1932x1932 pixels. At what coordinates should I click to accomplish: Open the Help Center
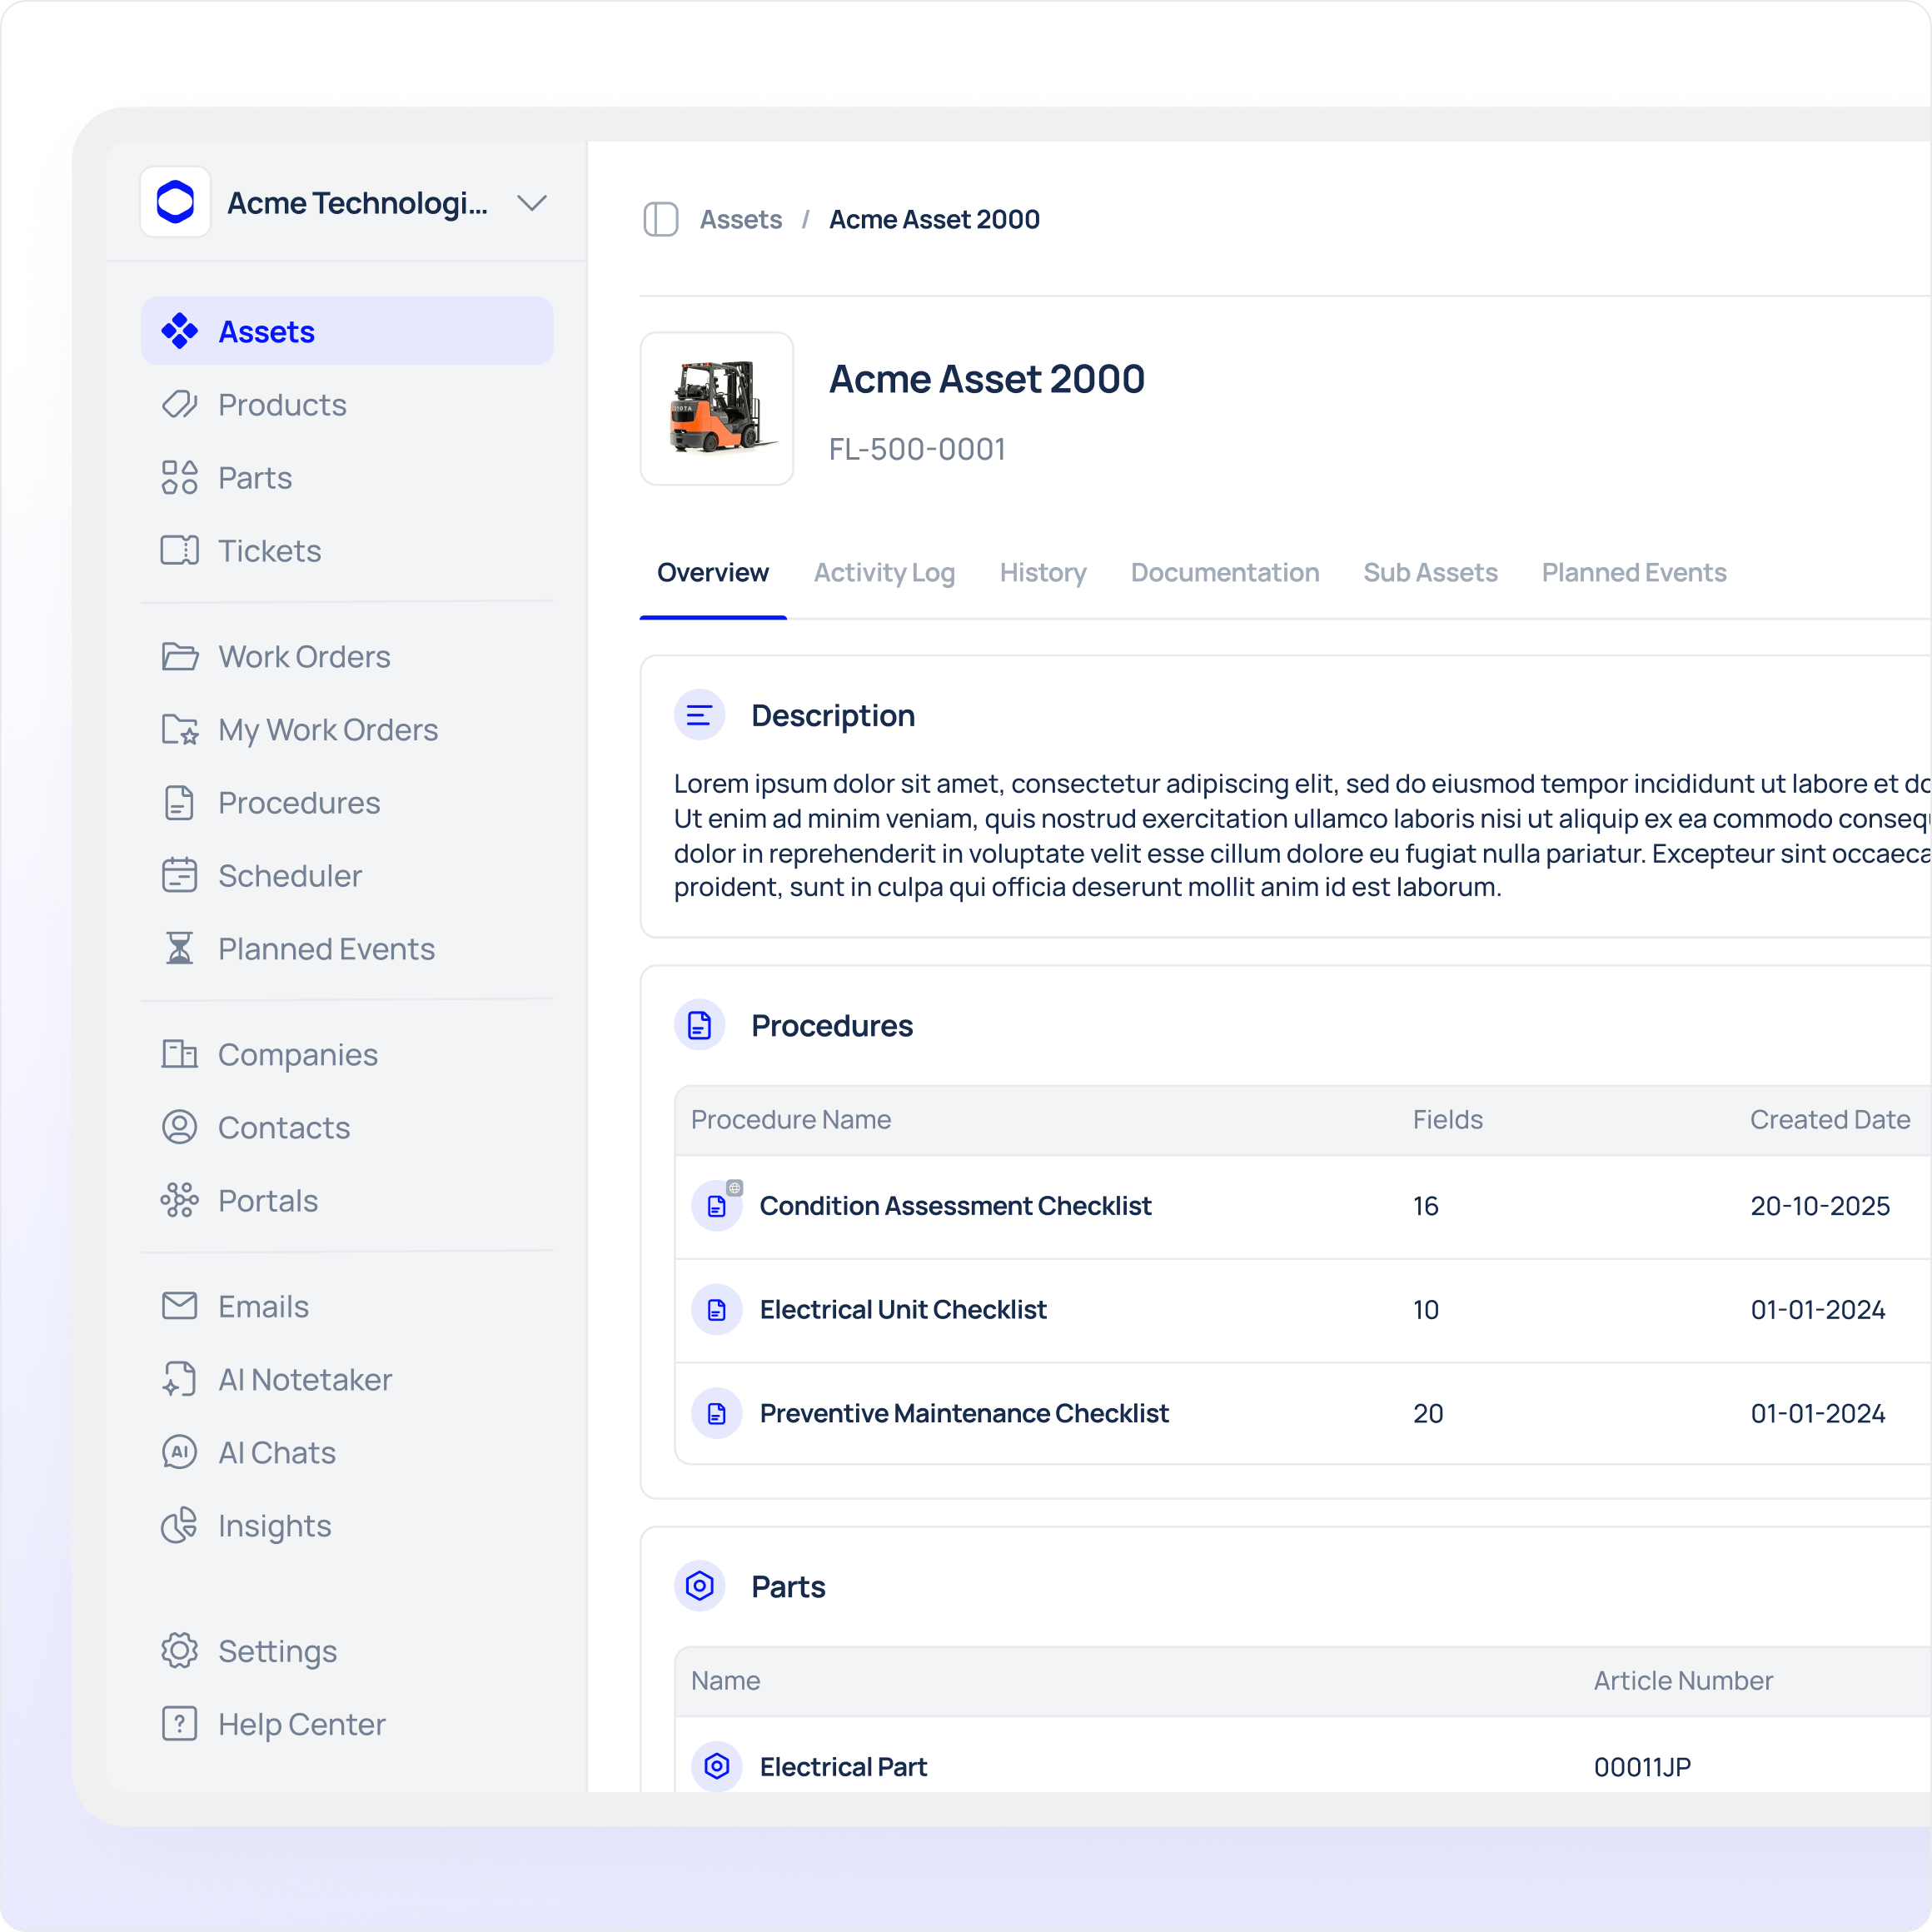click(x=301, y=1724)
